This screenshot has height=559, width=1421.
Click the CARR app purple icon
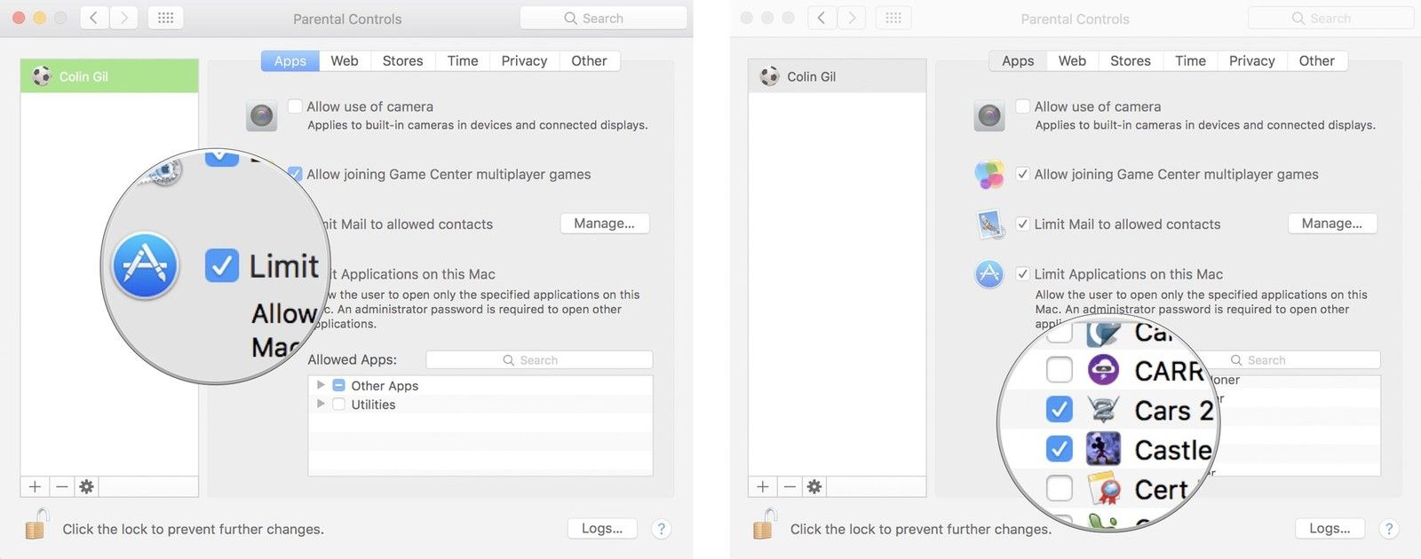(1103, 370)
